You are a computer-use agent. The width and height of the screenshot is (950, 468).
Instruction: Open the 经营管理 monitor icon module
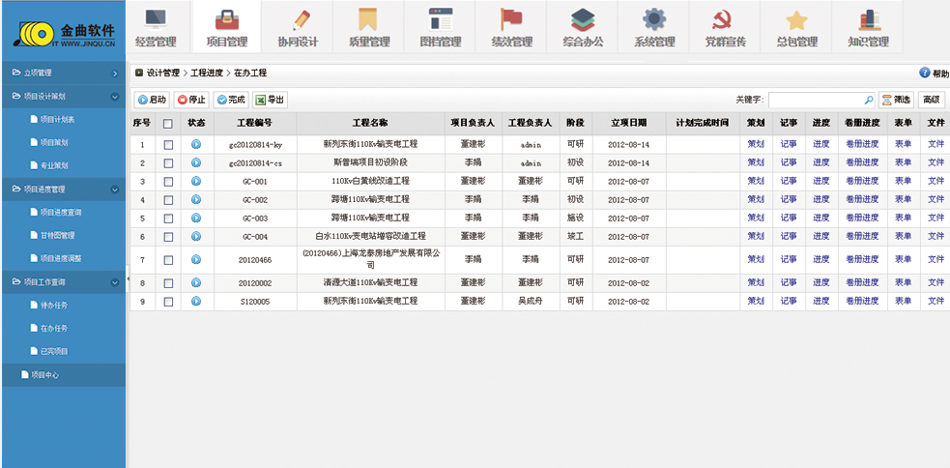click(156, 20)
